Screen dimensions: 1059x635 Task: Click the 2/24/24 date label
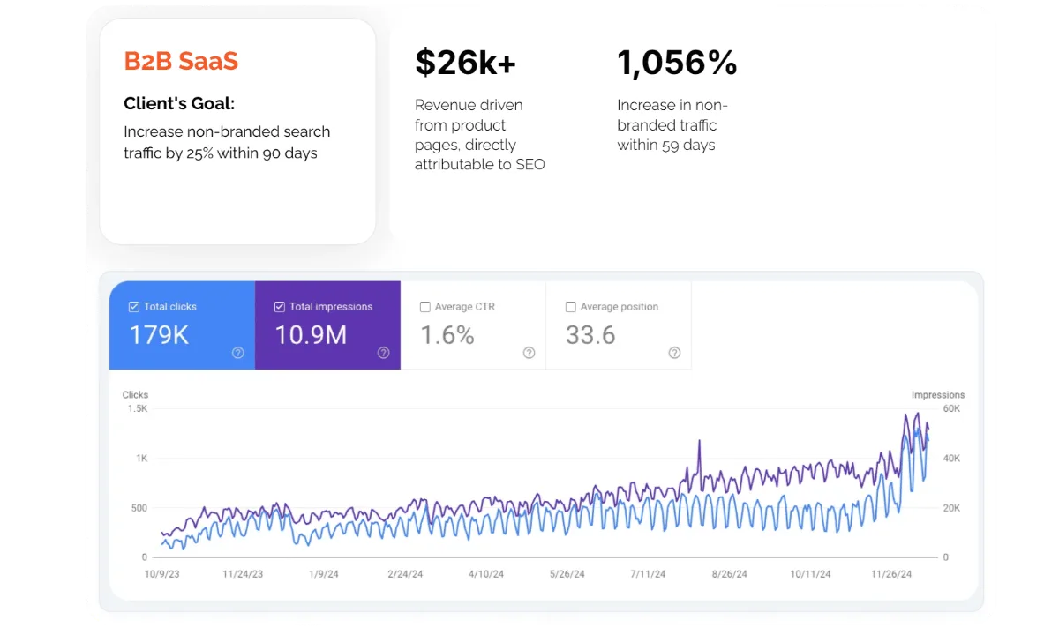tap(405, 573)
